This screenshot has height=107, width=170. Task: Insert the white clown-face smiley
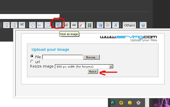(138, 103)
